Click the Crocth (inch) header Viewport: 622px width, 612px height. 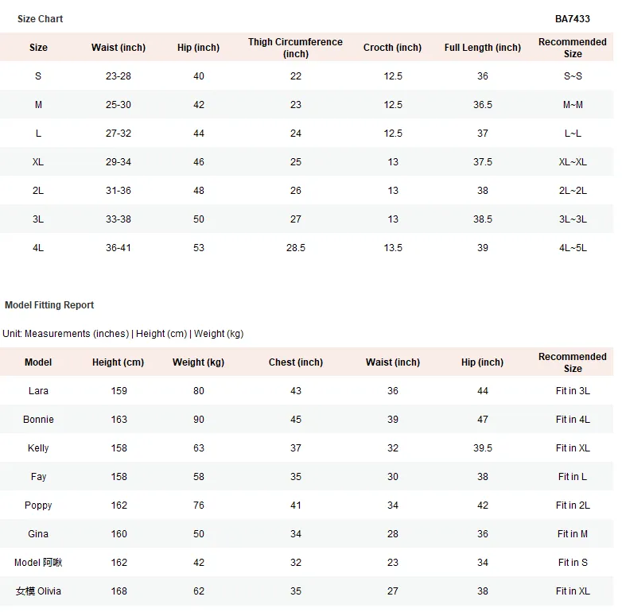(x=392, y=48)
